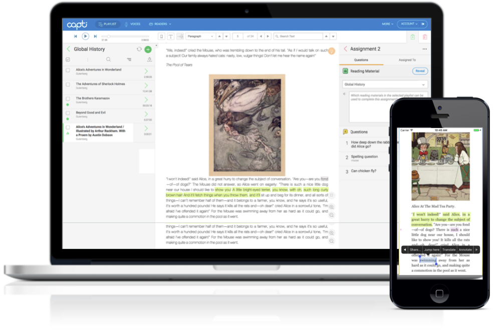Click the log out icon beside ACCOUNT
Viewport: 495px width, 333px height.
423,24
